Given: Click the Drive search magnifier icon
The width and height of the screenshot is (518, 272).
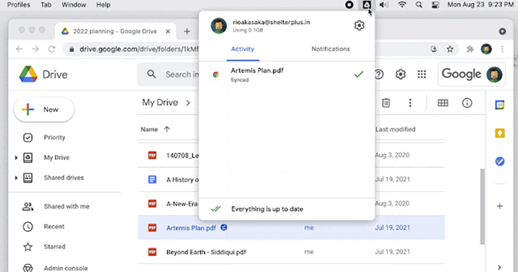Looking at the screenshot, I should coord(152,74).
